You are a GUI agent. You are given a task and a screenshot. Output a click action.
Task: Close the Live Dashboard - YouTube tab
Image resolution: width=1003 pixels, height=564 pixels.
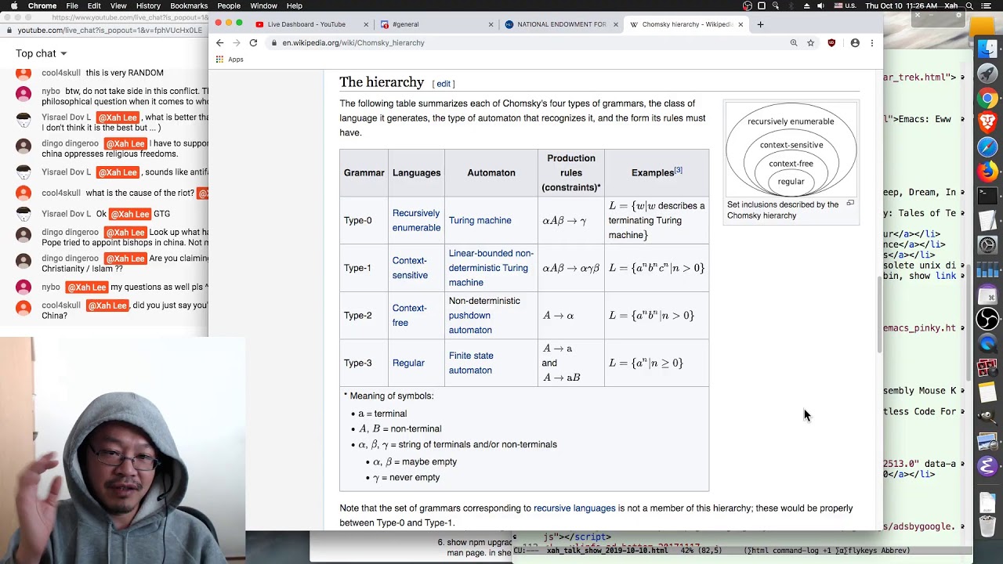(x=367, y=24)
